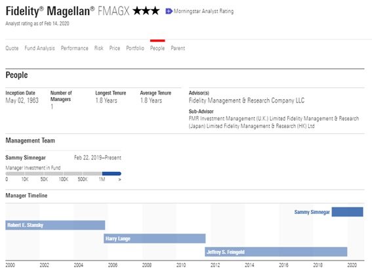The width and height of the screenshot is (372, 277).
Task: Click the 'Manager Investment in Fund' label
Action: [33, 168]
